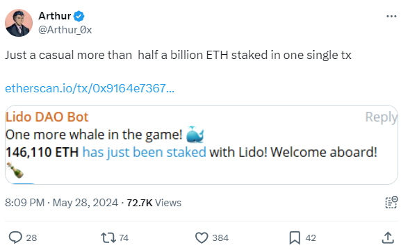Viewport: 401px width, 250px height.
Task: View the 72.7K Views count
Action: click(x=154, y=203)
